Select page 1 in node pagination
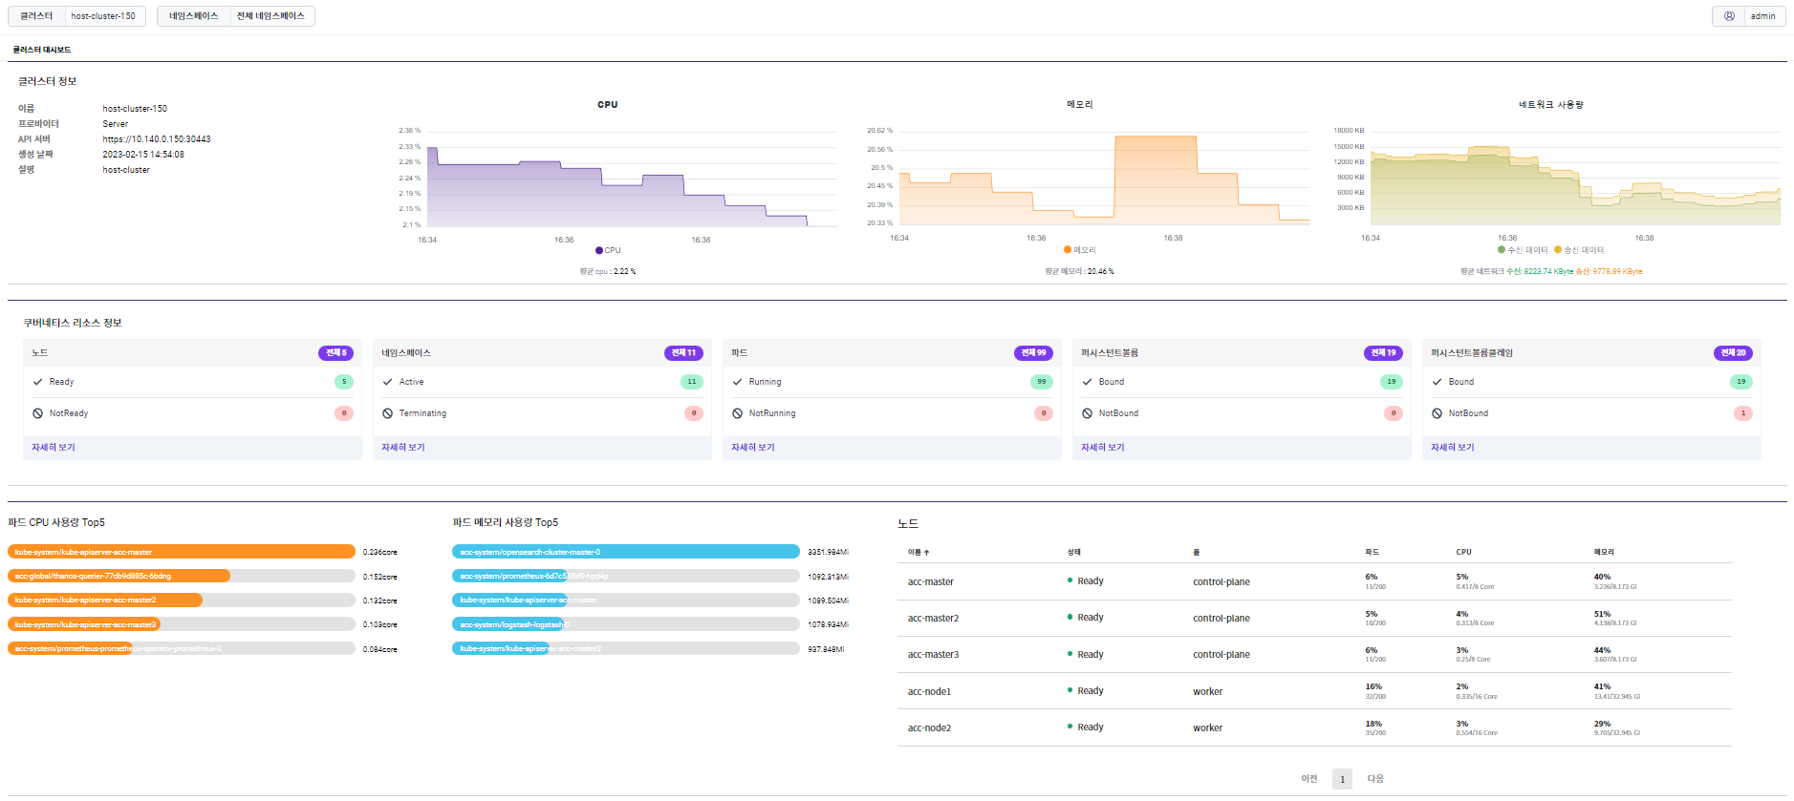1794x801 pixels. [1342, 779]
